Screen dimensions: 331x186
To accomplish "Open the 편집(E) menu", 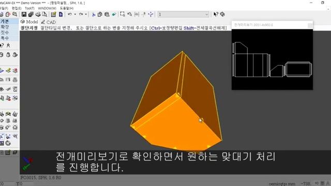I will click(x=17, y=8).
